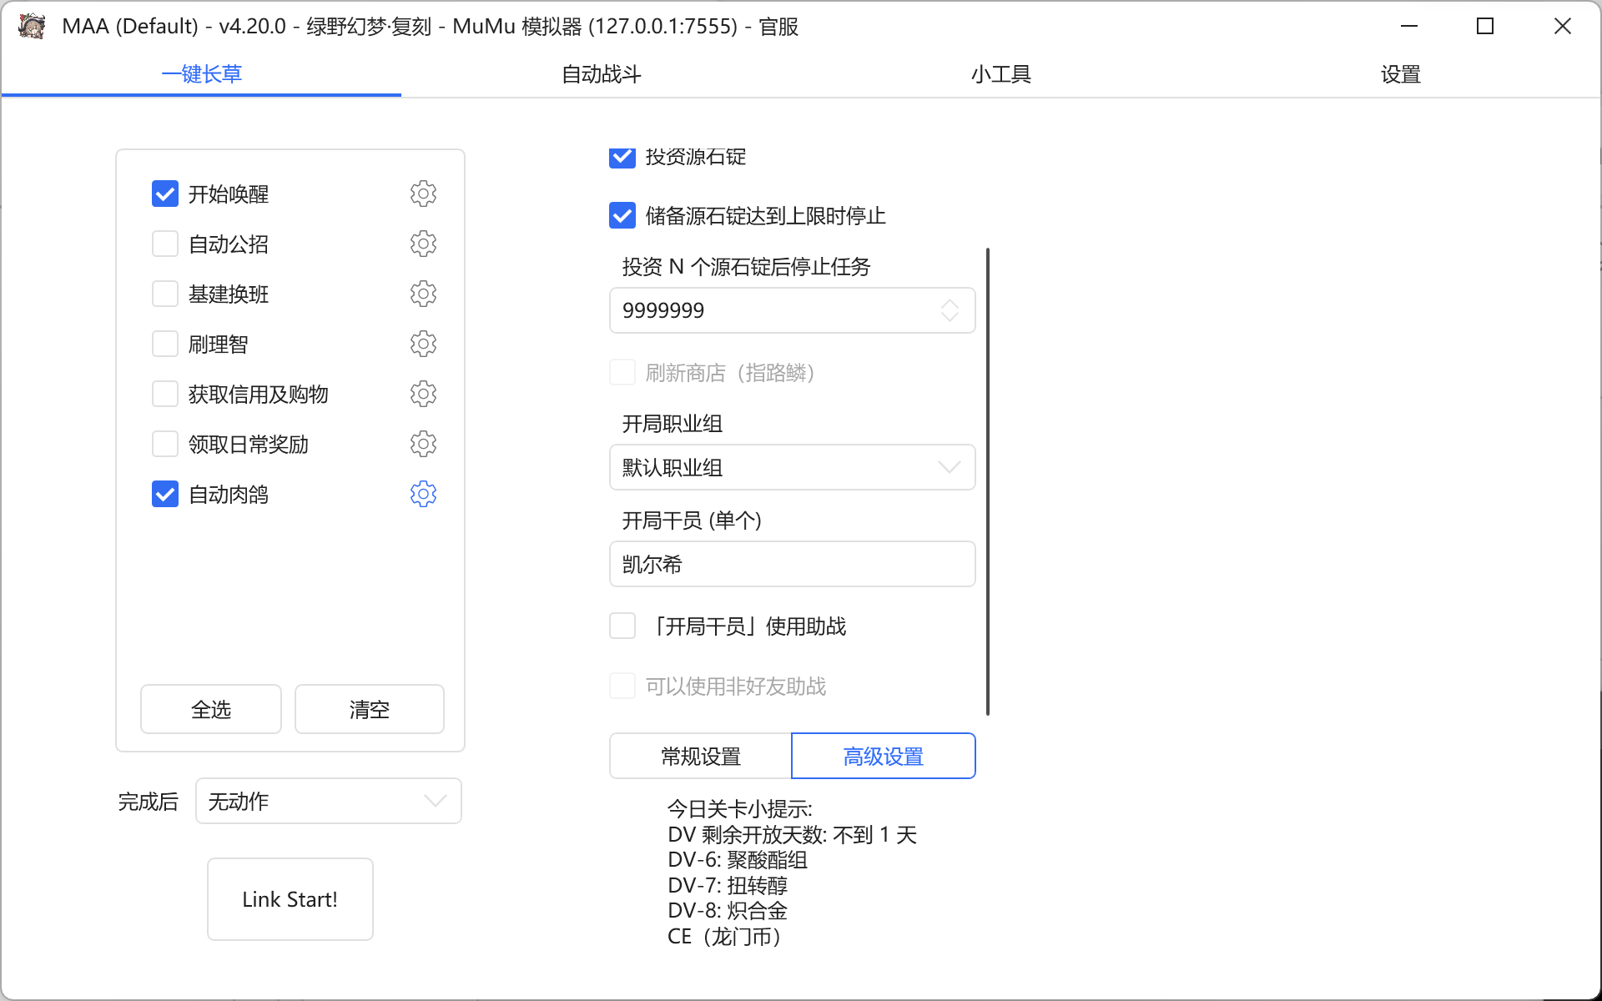The height and width of the screenshot is (1001, 1602).
Task: Switch to 常规设置 settings view
Action: point(699,756)
